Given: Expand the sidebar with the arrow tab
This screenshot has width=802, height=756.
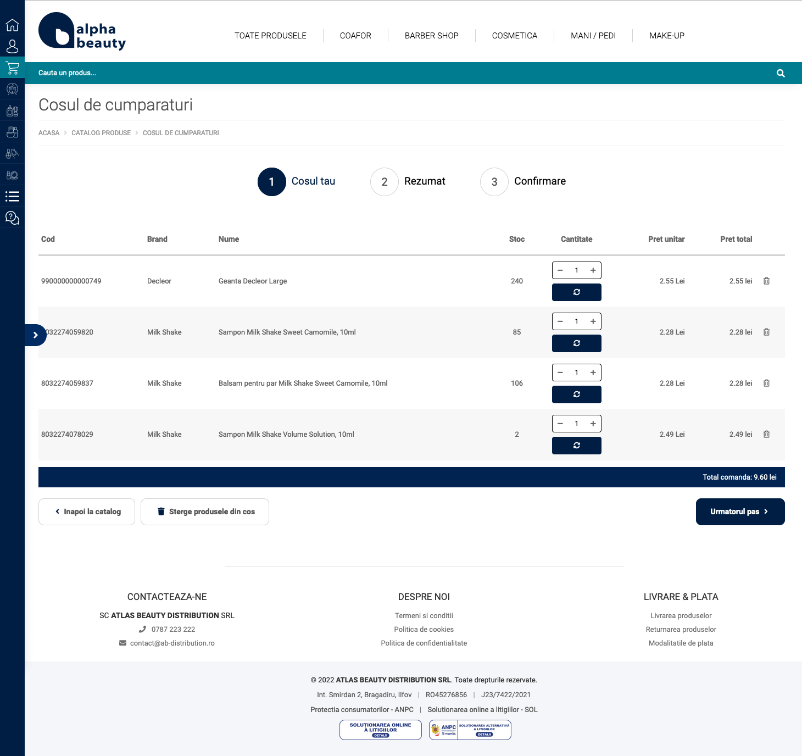Looking at the screenshot, I should coord(36,335).
